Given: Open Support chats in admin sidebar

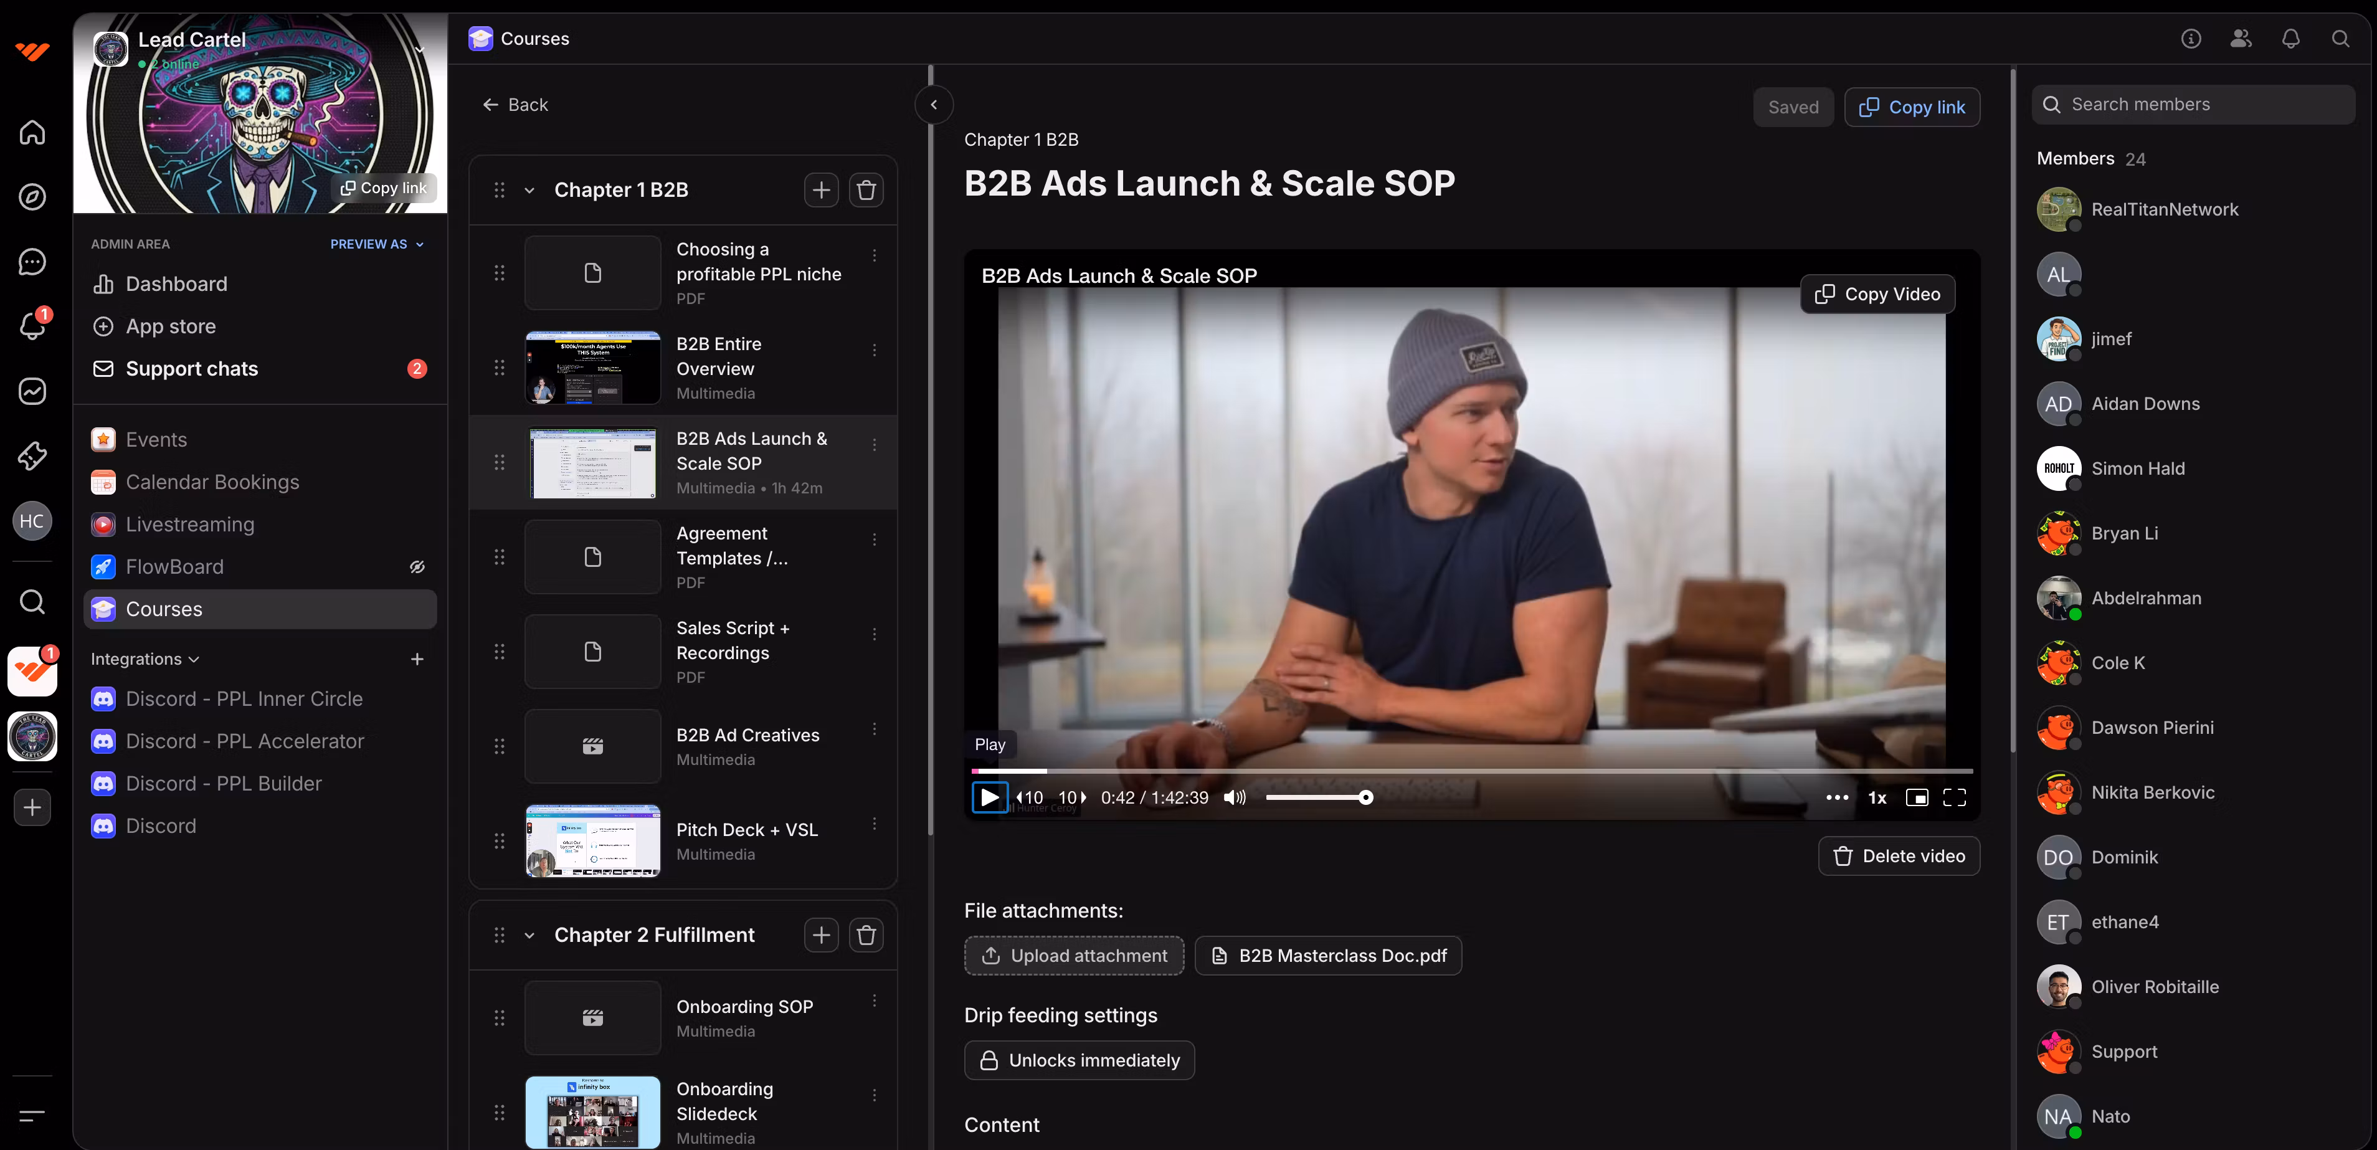Looking at the screenshot, I should (x=192, y=368).
